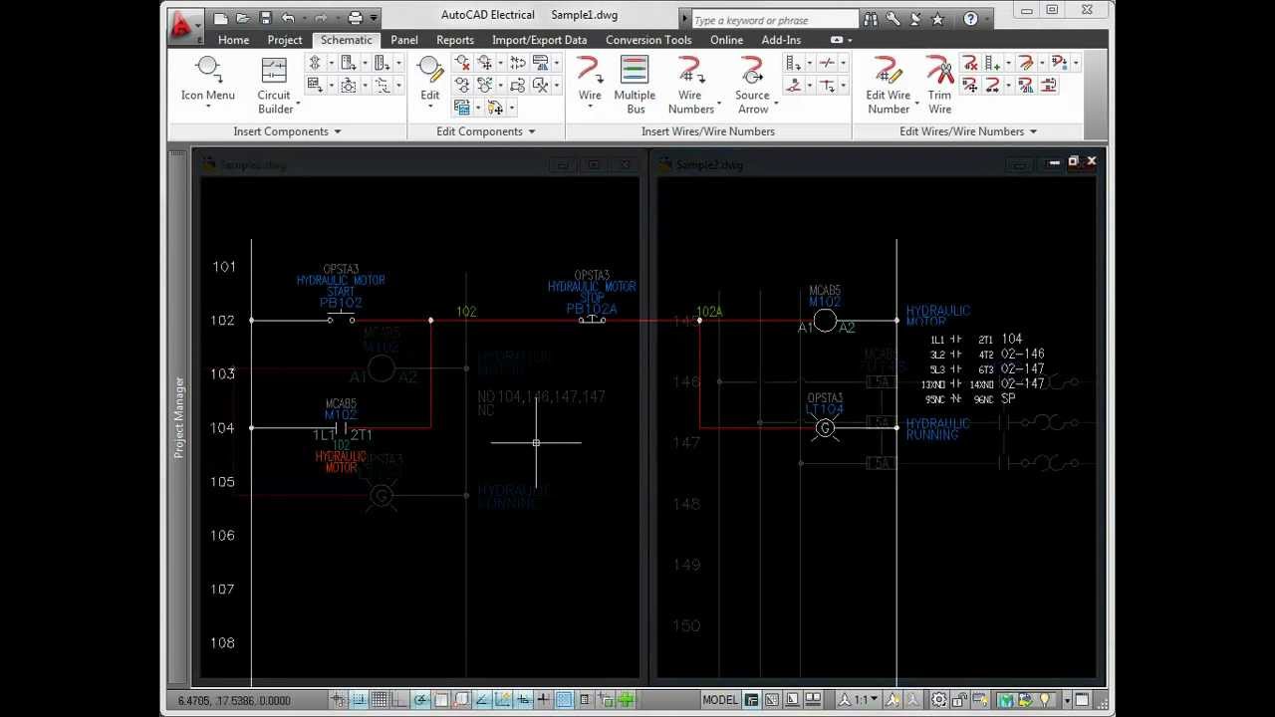1275x717 pixels.
Task: Select the Source Arrow tool
Action: (x=752, y=84)
